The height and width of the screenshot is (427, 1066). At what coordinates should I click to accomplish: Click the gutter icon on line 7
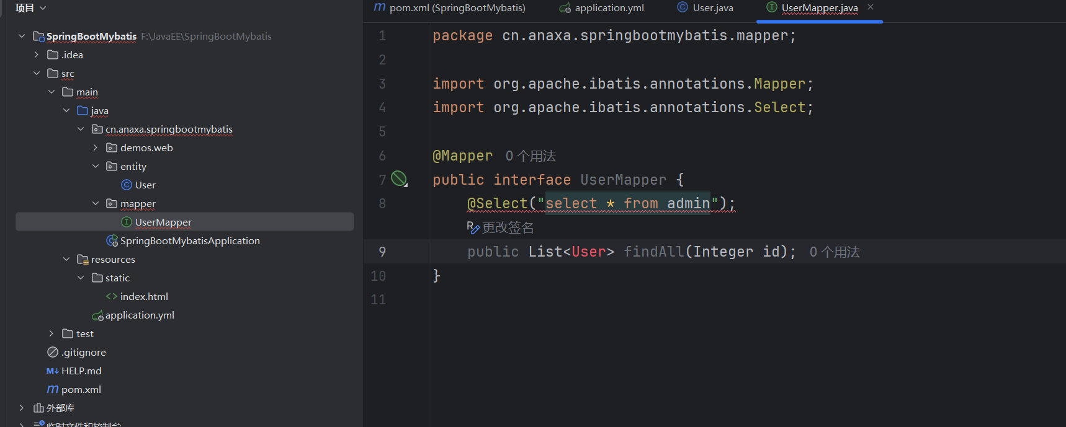(x=400, y=179)
